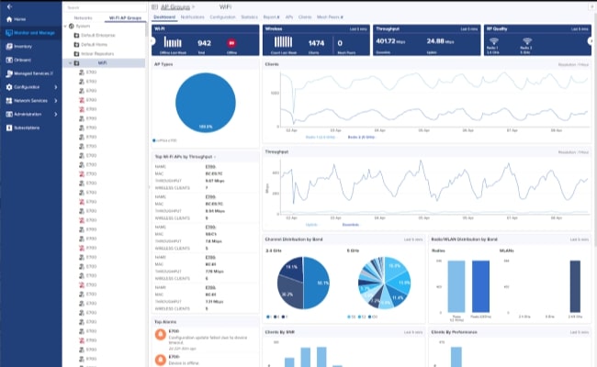
Task: Toggle the tree panel layout icon
Action: (154, 6)
